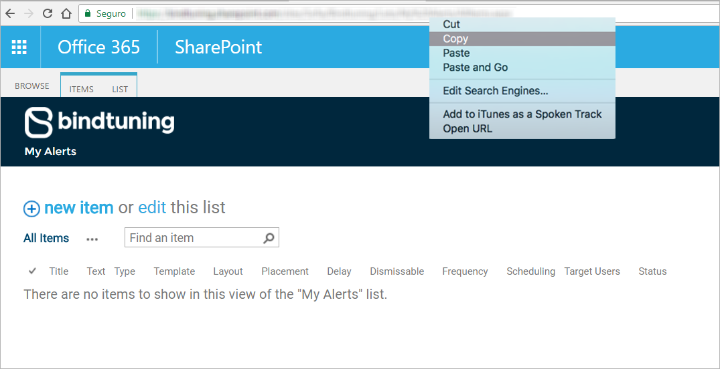Select Edit Search Engines... menu entry
Screen dimensions: 720x369
[x=522, y=91]
